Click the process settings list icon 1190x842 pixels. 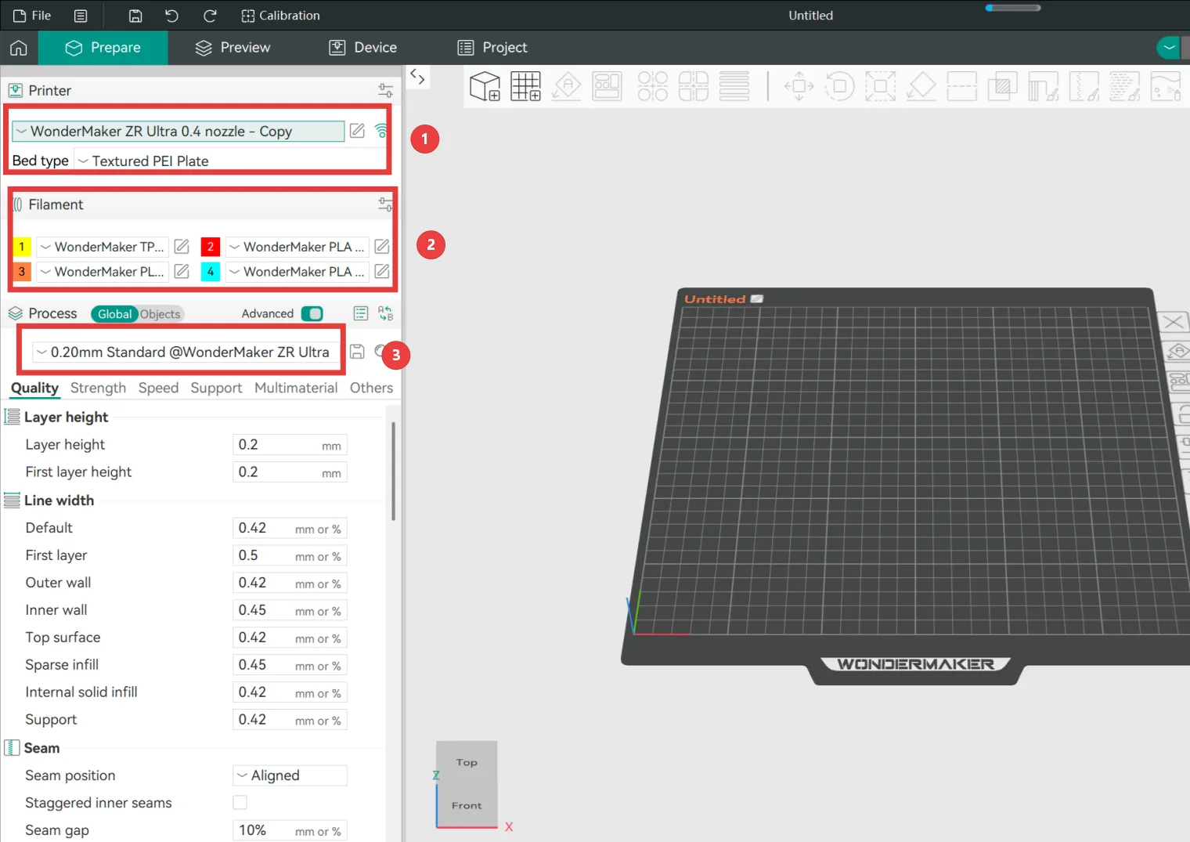point(360,313)
